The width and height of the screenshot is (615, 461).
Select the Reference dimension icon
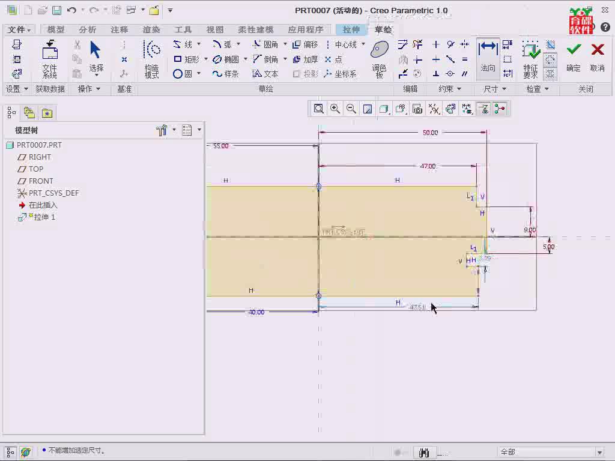pos(507,74)
